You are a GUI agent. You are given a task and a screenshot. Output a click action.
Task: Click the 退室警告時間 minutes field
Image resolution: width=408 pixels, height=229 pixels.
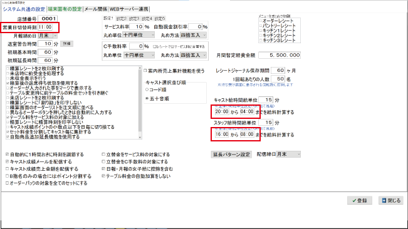[x=45, y=44]
